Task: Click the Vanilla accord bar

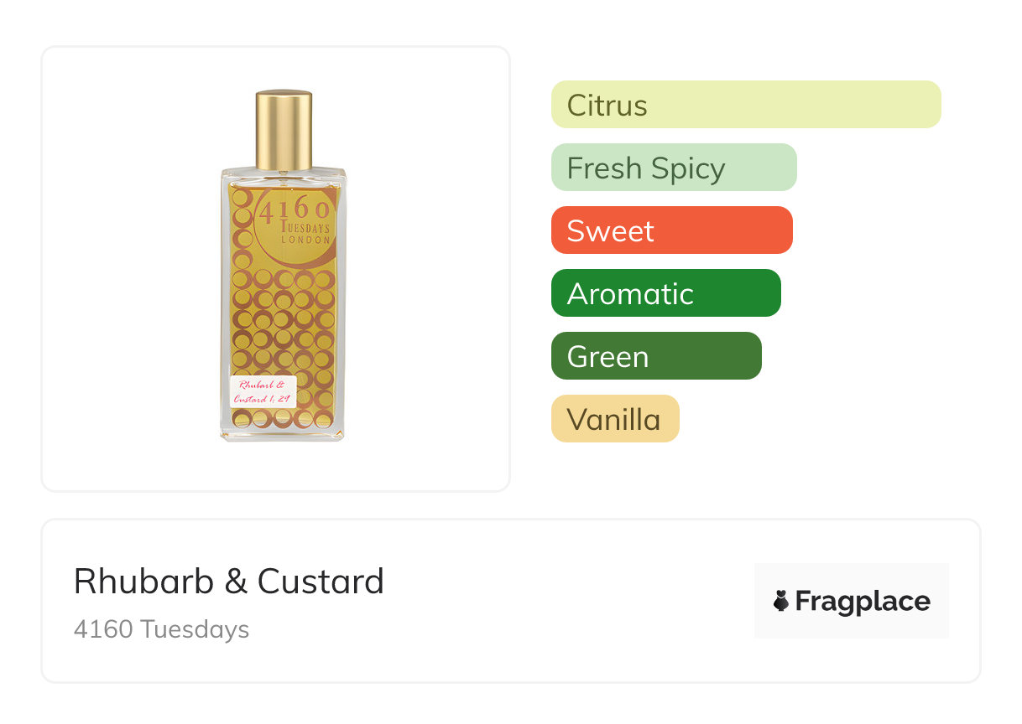Action: pos(614,419)
